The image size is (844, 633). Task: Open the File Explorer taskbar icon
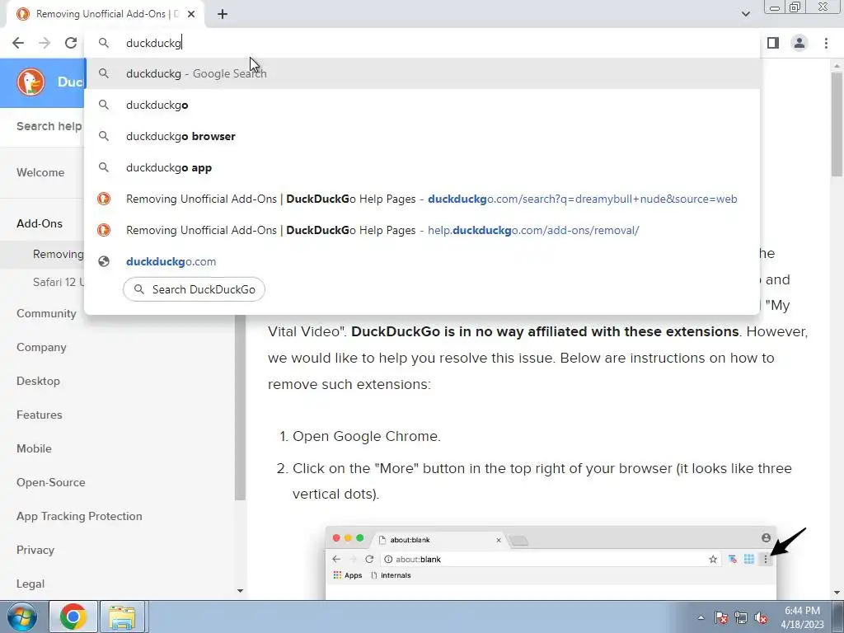point(123,617)
